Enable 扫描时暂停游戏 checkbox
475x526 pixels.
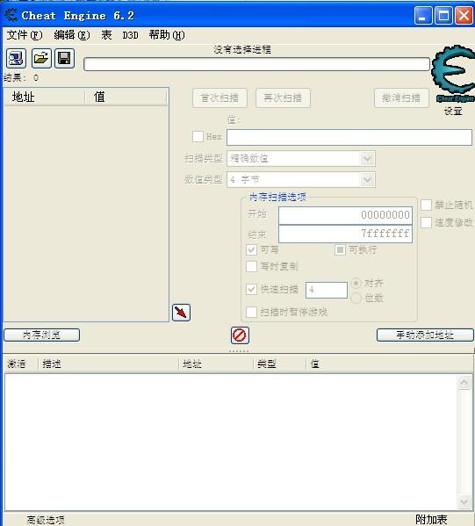pyautogui.click(x=252, y=312)
